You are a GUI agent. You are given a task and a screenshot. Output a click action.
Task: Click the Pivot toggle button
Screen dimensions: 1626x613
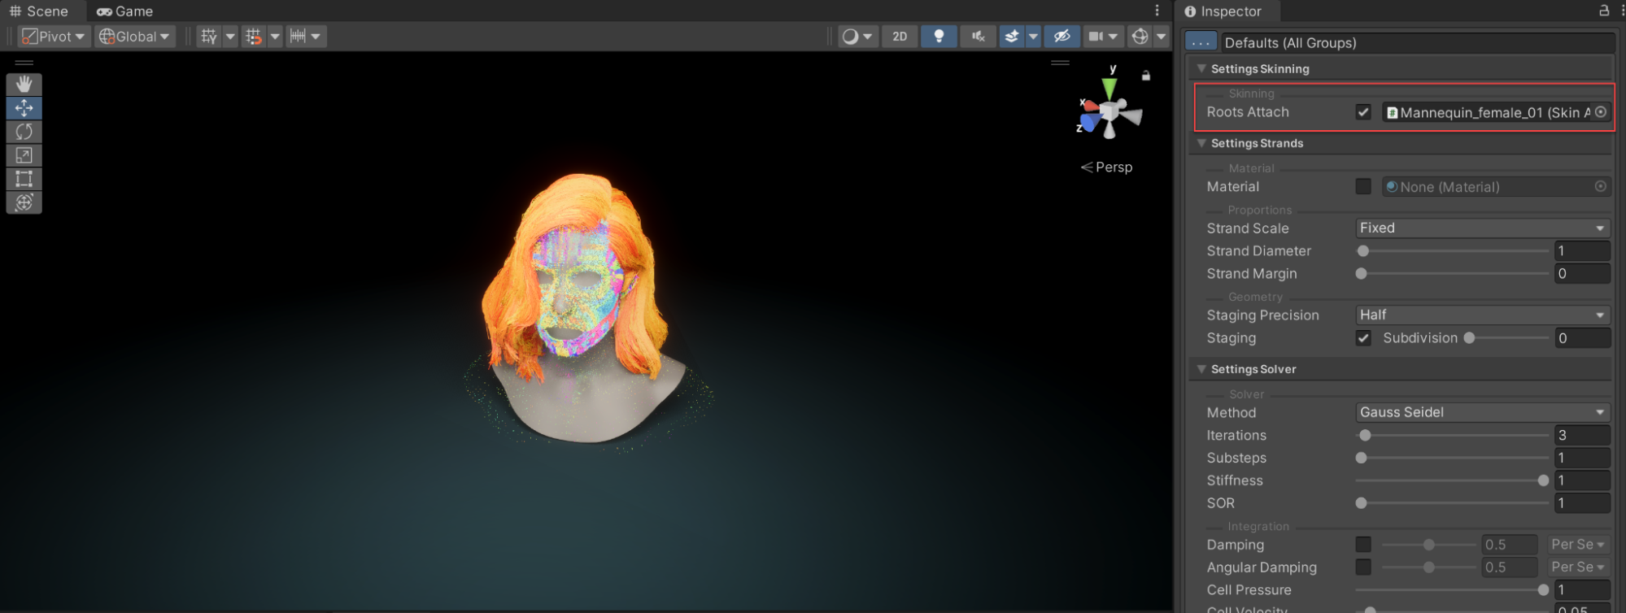click(x=53, y=37)
